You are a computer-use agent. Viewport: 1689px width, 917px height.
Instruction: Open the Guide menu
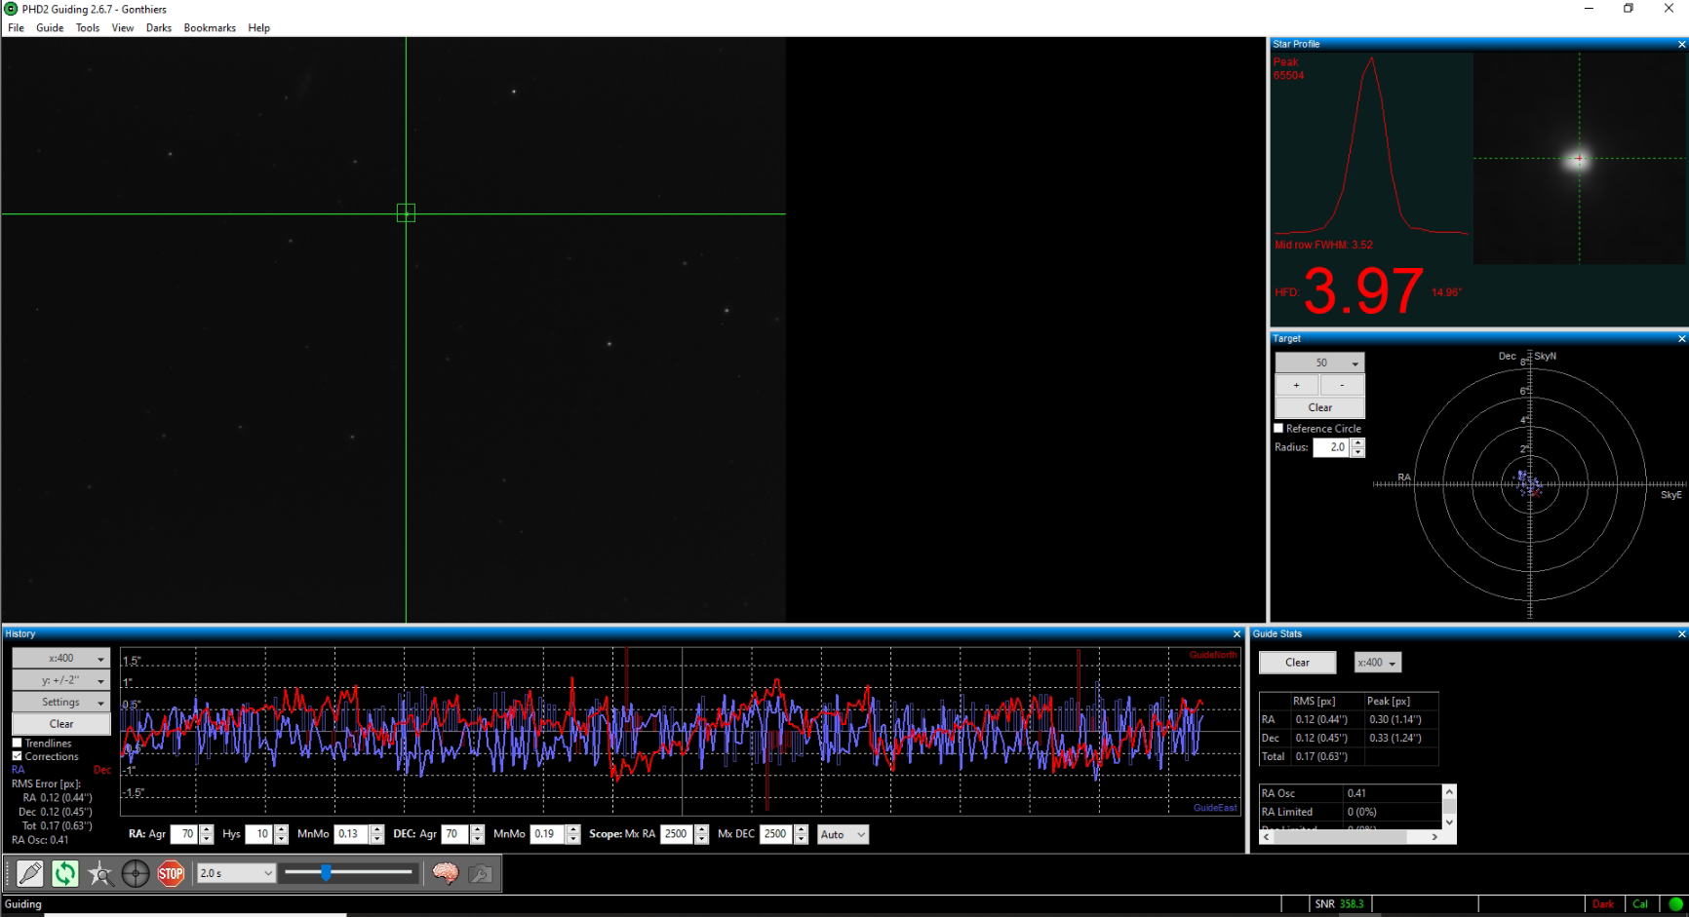click(50, 28)
